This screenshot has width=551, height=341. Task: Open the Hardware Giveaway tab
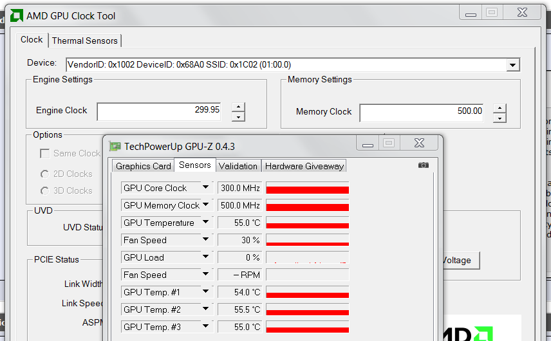pyautogui.click(x=304, y=166)
